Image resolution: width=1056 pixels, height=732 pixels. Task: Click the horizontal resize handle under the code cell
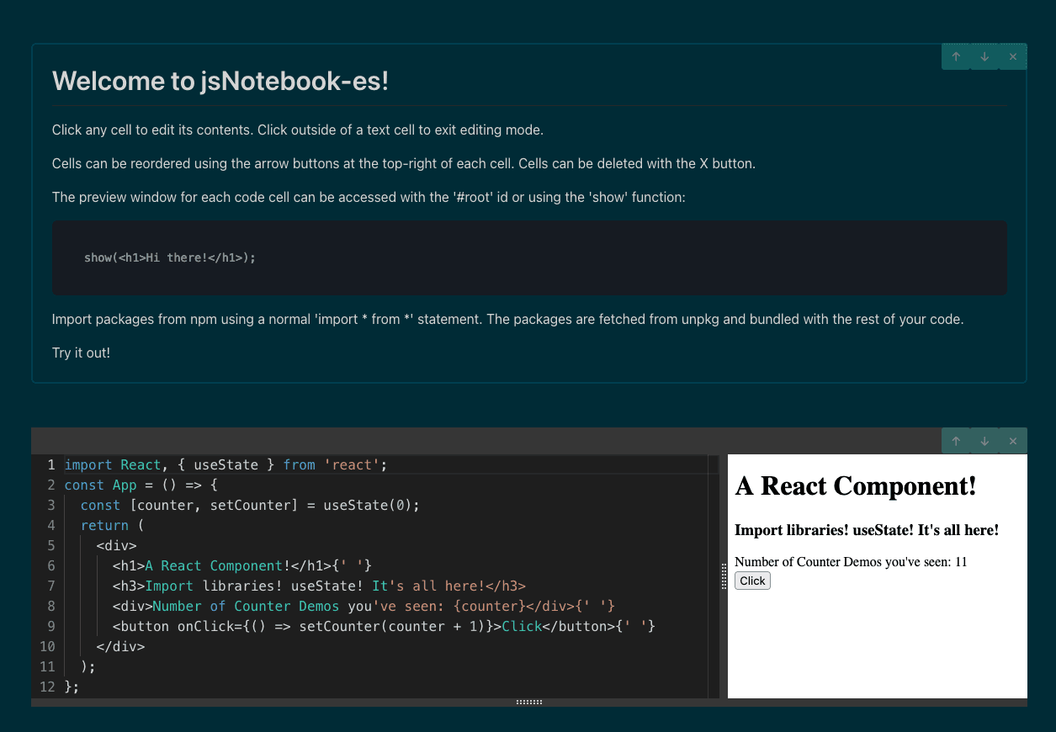529,702
